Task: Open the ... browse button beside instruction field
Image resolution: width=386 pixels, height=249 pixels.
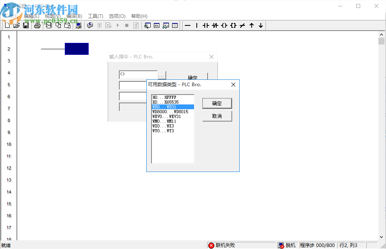Action: tap(161, 74)
